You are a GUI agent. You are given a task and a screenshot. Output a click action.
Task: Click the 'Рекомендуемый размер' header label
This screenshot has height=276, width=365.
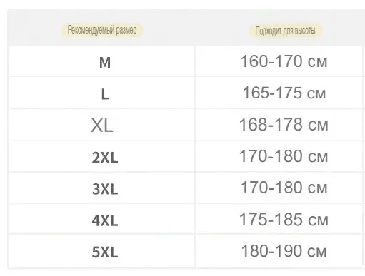tap(102, 30)
